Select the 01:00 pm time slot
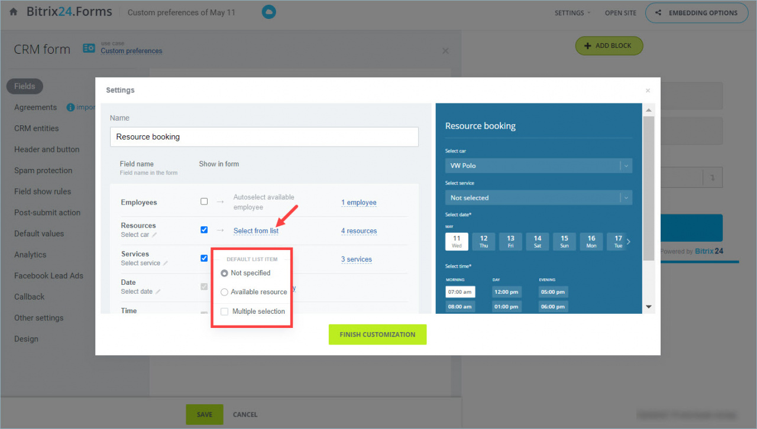Viewport: 757px width, 429px height. [x=507, y=307]
